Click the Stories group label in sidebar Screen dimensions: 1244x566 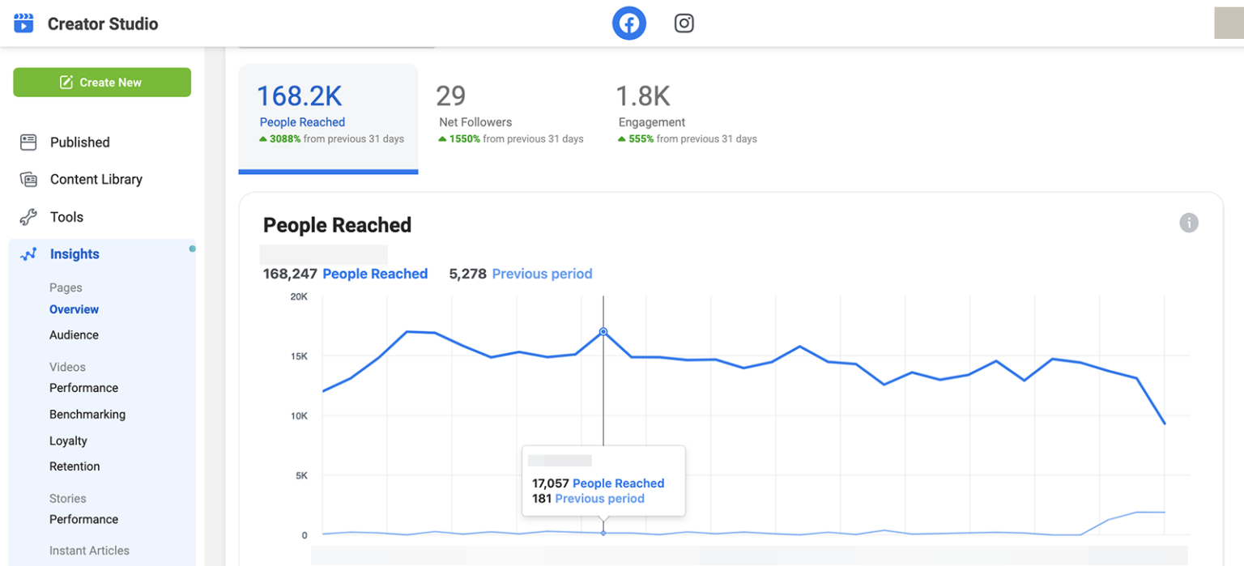[68, 499]
